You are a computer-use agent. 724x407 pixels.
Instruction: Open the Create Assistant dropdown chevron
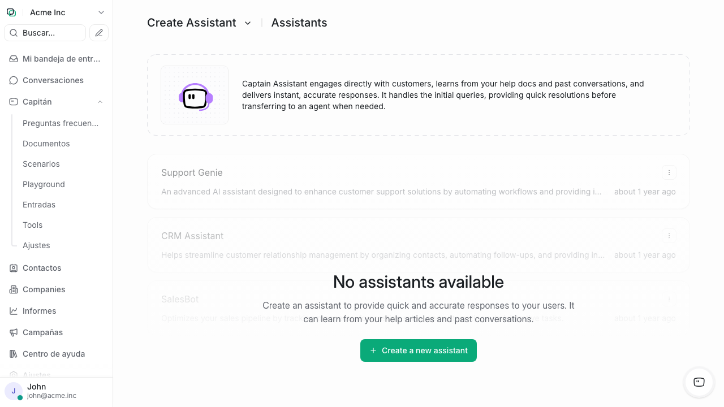[248, 23]
